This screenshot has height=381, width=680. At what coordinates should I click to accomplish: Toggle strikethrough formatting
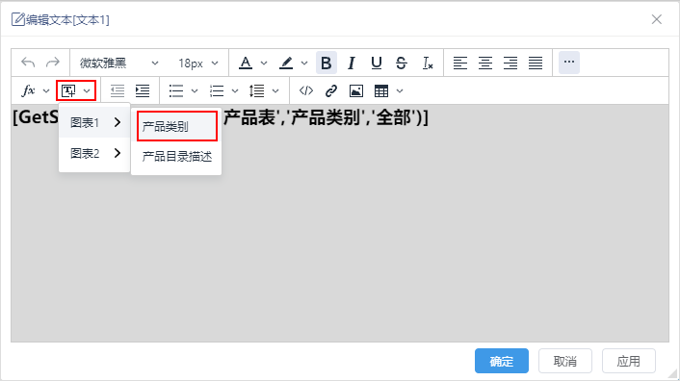(402, 63)
